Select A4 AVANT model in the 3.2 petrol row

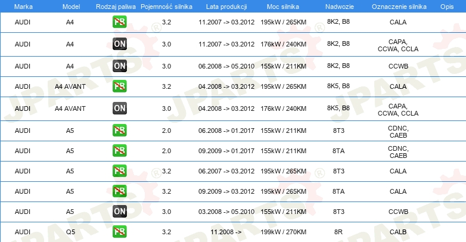coord(70,86)
